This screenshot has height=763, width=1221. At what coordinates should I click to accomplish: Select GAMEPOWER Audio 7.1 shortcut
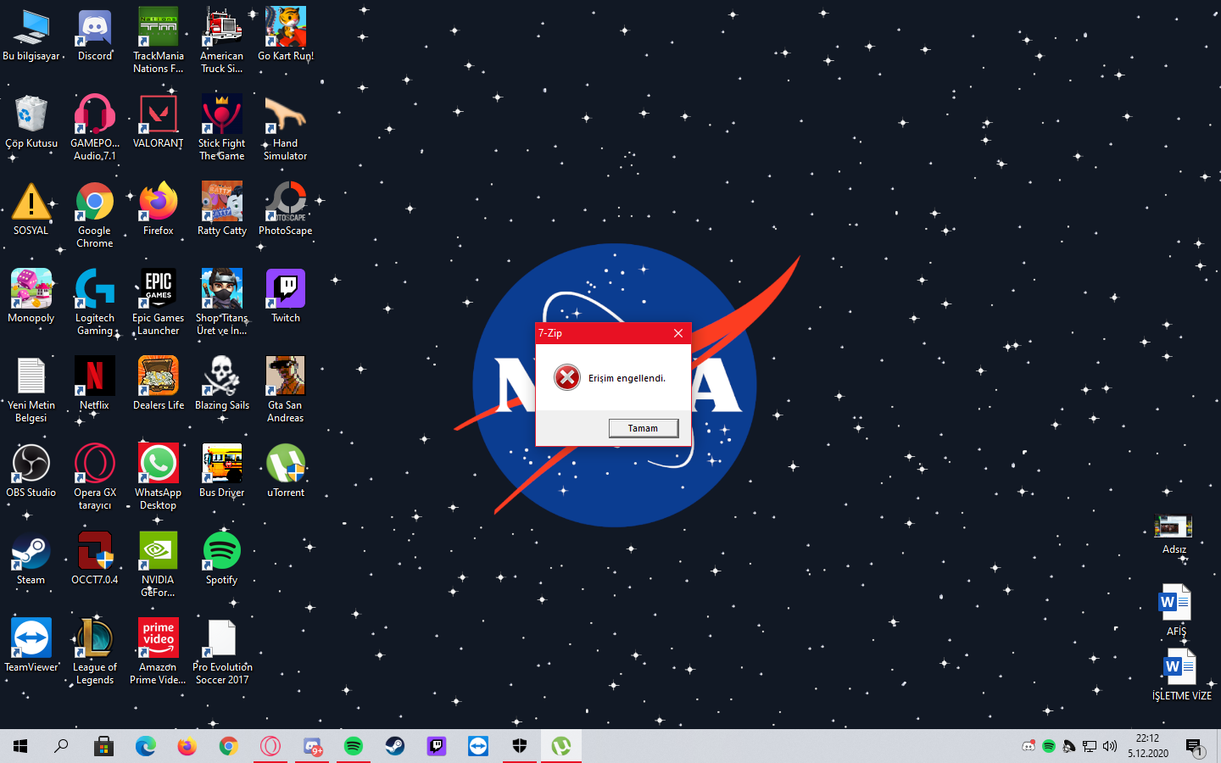[95, 128]
